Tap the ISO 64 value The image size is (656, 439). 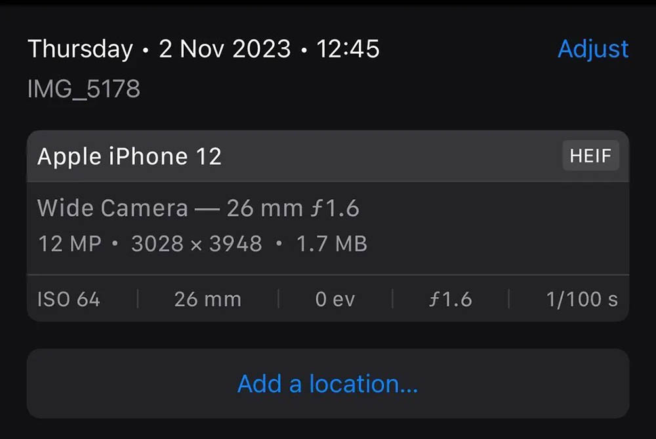69,299
